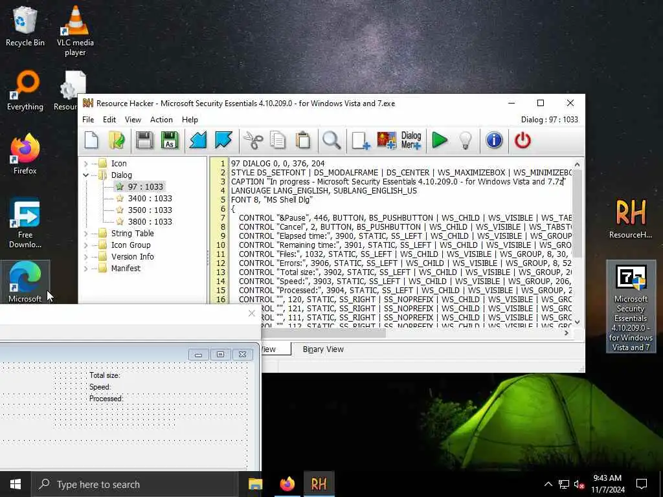Image resolution: width=663 pixels, height=497 pixels.
Task: Click the editor scroll-right arrow
Action: [x=567, y=333]
